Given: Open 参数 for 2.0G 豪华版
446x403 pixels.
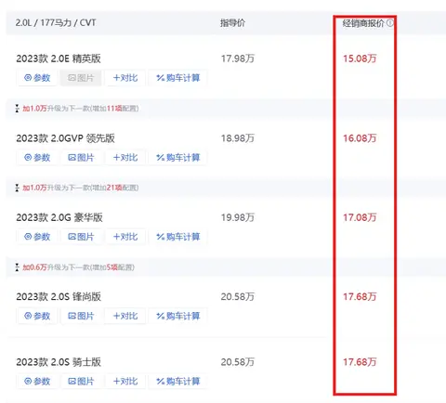Looking at the screenshot, I should tap(37, 237).
